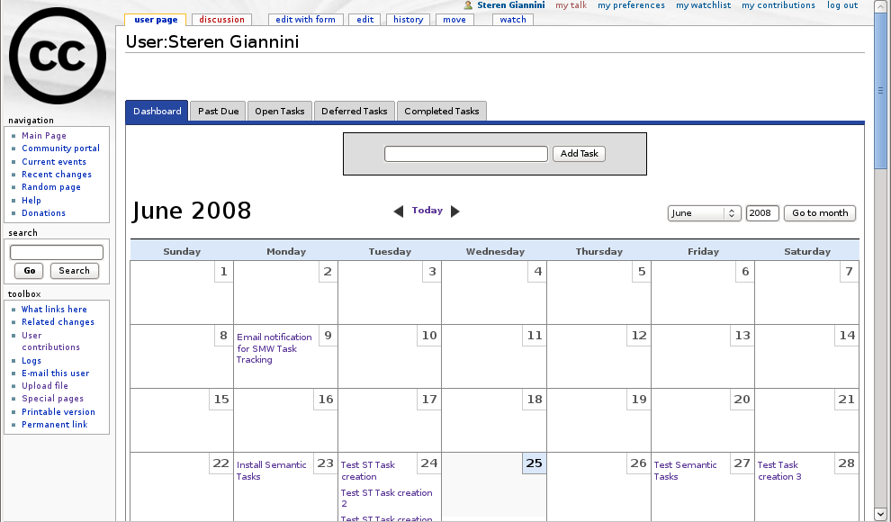891x522 pixels.
Task: Click the new task text field
Action: tap(465, 154)
